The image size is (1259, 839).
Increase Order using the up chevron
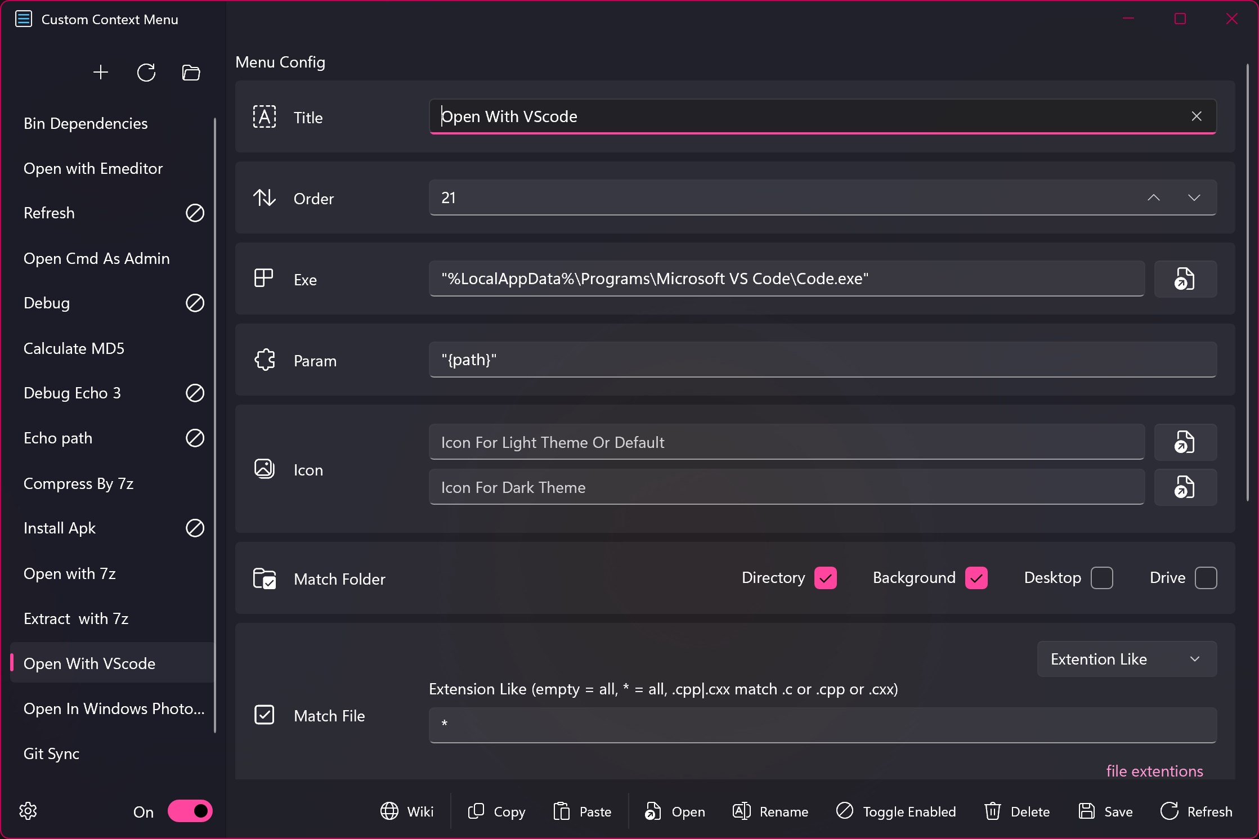pyautogui.click(x=1153, y=198)
